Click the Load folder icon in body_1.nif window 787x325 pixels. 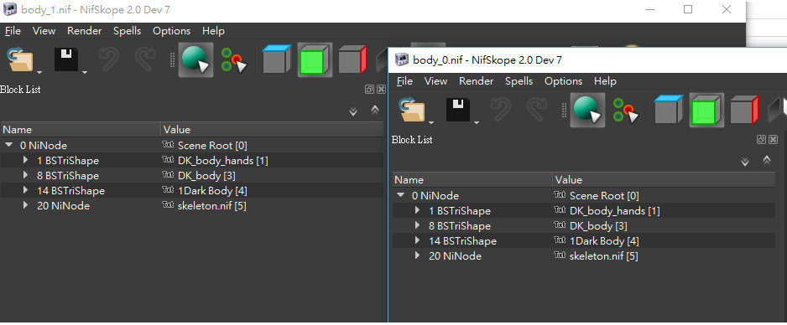click(19, 59)
